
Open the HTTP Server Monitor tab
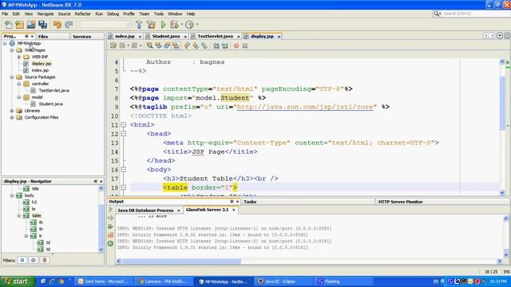pyautogui.click(x=401, y=202)
